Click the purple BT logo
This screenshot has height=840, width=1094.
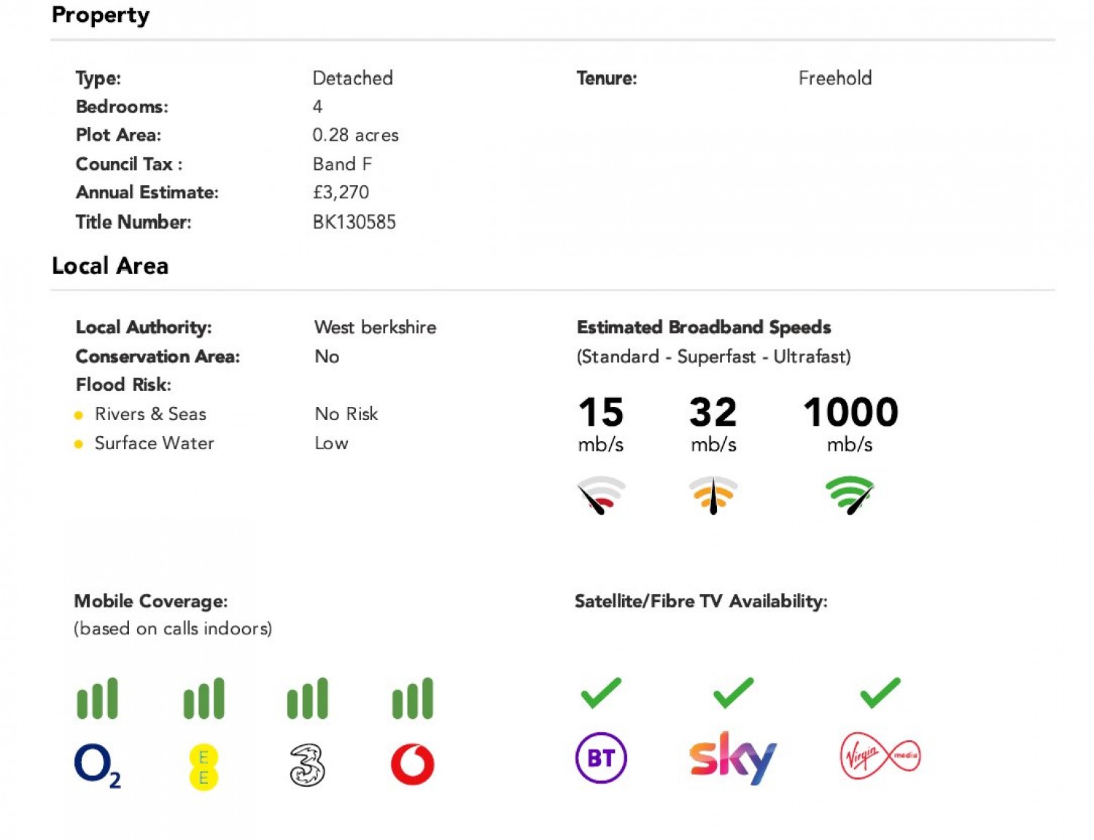click(601, 758)
